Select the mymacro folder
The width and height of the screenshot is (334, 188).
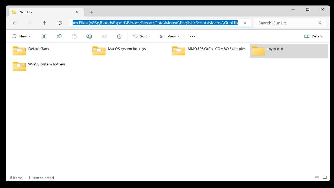tap(289, 51)
